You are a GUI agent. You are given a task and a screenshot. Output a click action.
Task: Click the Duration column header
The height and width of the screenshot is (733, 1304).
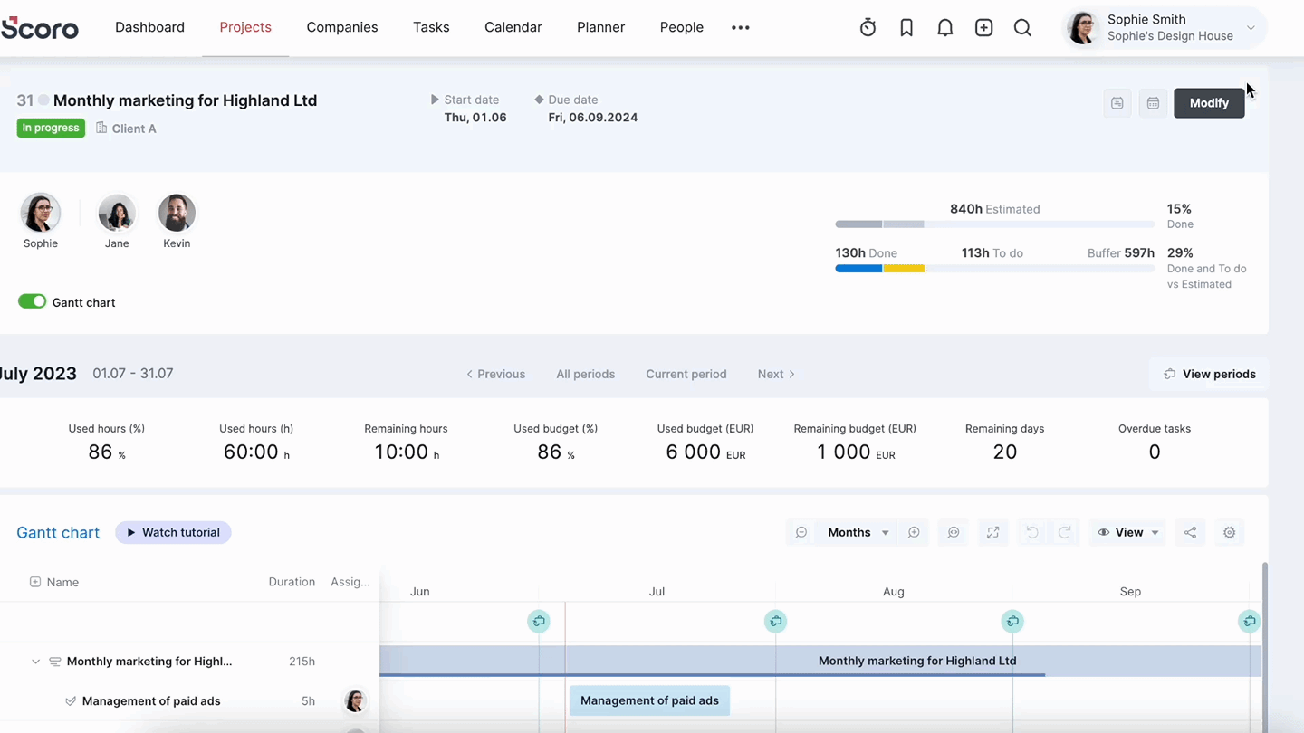point(292,582)
